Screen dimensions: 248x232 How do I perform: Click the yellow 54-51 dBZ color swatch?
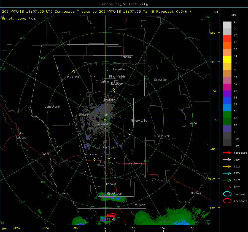click(x=227, y=60)
